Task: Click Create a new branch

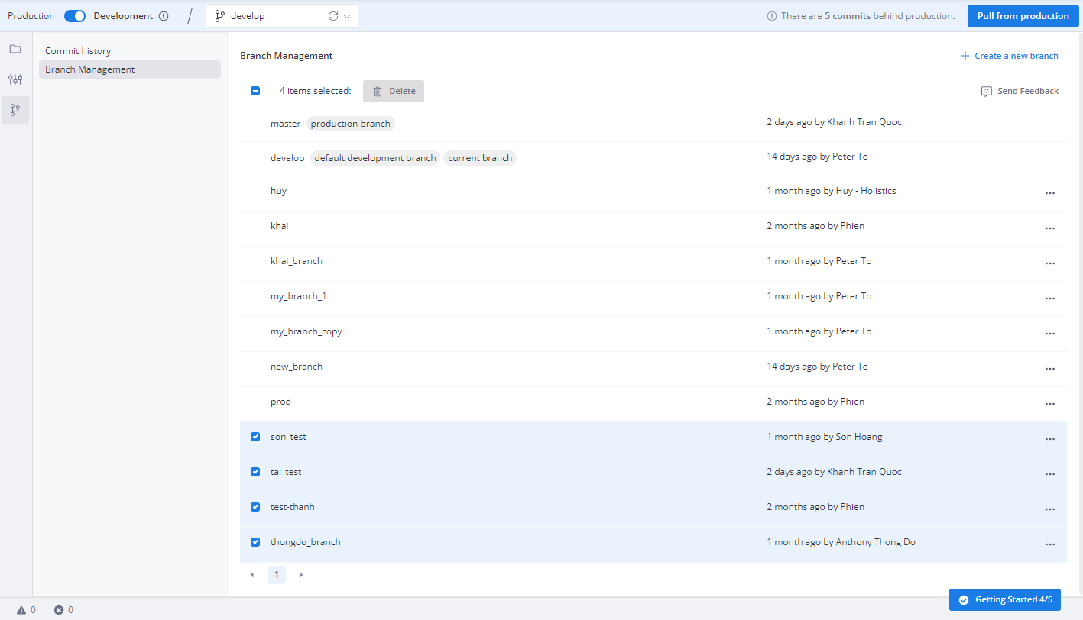Action: click(x=1009, y=55)
